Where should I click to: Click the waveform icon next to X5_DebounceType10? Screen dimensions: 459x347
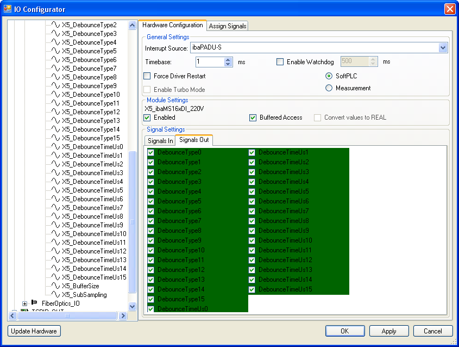point(55,95)
